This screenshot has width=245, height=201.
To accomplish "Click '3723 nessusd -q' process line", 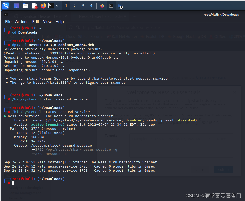I will [x=51, y=154].
